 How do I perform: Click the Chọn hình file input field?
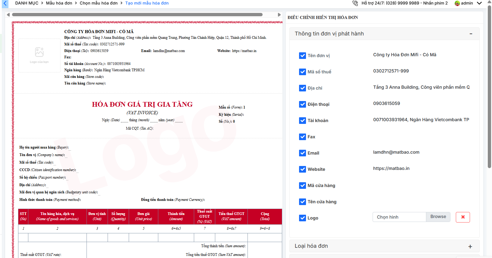point(399,217)
